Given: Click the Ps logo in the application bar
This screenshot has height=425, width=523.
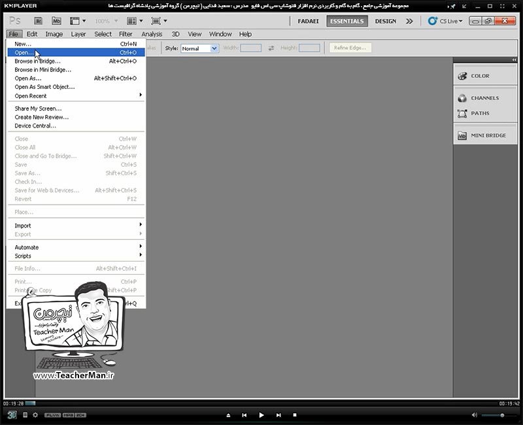Looking at the screenshot, I should (14, 21).
